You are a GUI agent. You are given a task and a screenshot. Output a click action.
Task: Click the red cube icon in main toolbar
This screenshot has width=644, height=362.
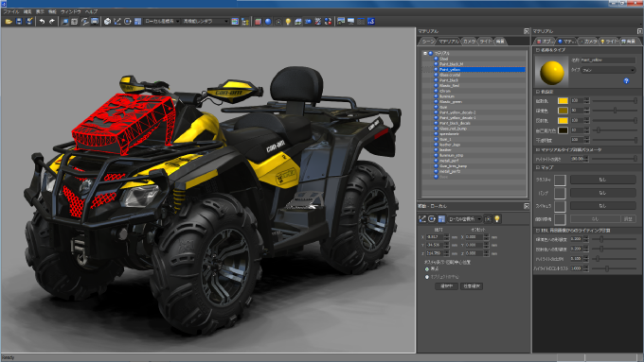(x=258, y=22)
